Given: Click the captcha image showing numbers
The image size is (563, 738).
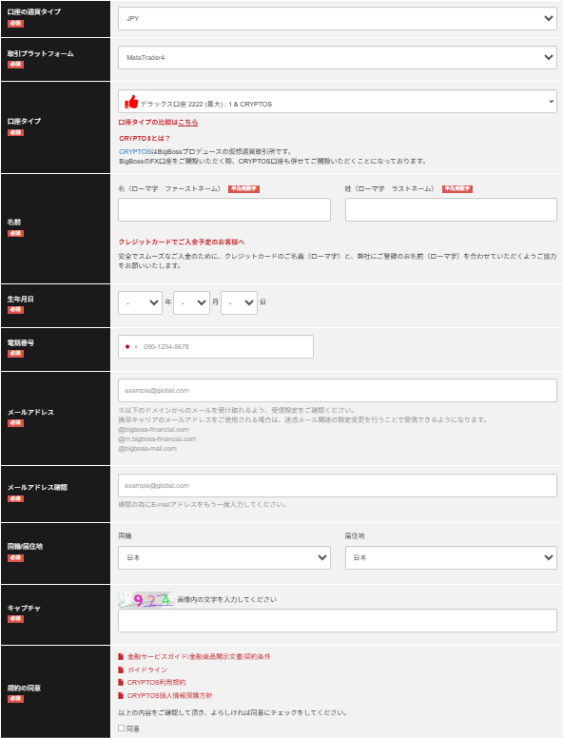Looking at the screenshot, I should 146,600.
